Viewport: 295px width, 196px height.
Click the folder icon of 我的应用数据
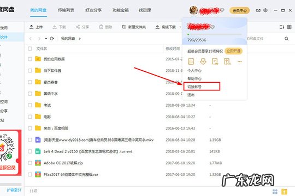click(38, 59)
